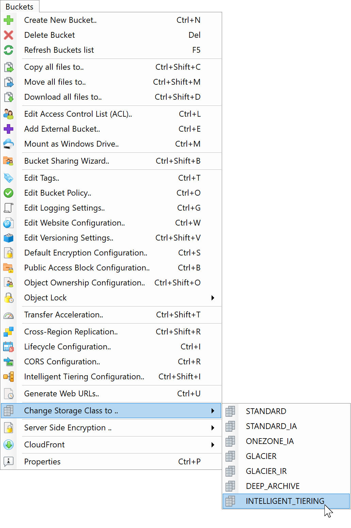Click the Properties info icon
This screenshot has height=528, width=351.
[9, 462]
